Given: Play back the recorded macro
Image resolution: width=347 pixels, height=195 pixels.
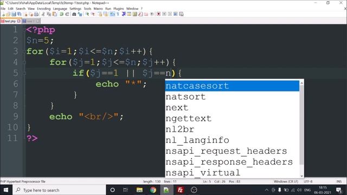Looking at the screenshot, I should click(x=170, y=14).
